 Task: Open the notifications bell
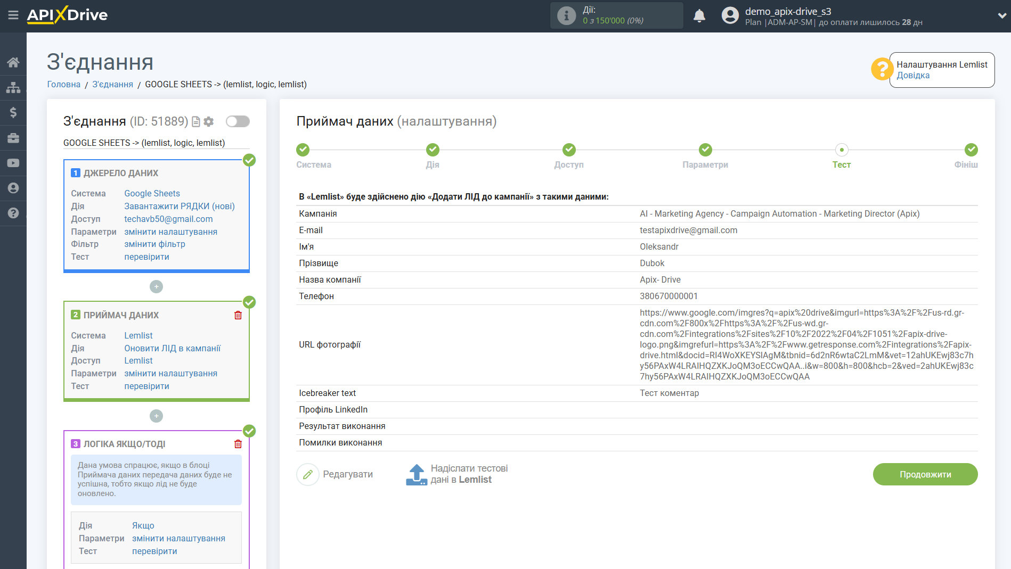[x=699, y=15]
